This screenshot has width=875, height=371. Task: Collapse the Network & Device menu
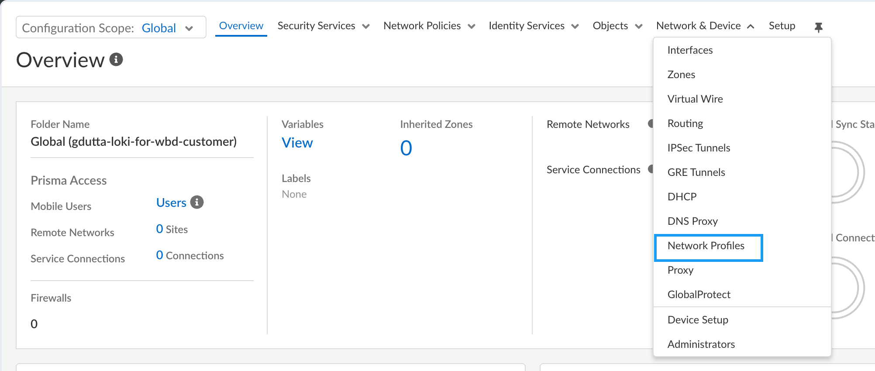[705, 26]
